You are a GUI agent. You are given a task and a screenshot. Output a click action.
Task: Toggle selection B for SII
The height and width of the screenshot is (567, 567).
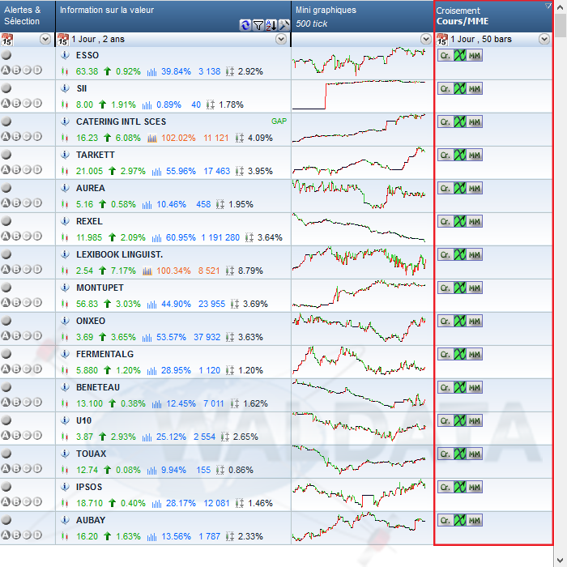click(16, 104)
